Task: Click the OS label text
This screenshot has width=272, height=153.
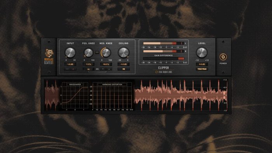Action: [x=97, y=69]
